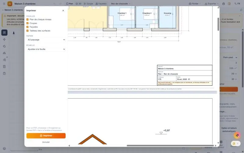244x153 pixels.
Task: Click the north arrow compass on canvas
Action: tap(14, 33)
